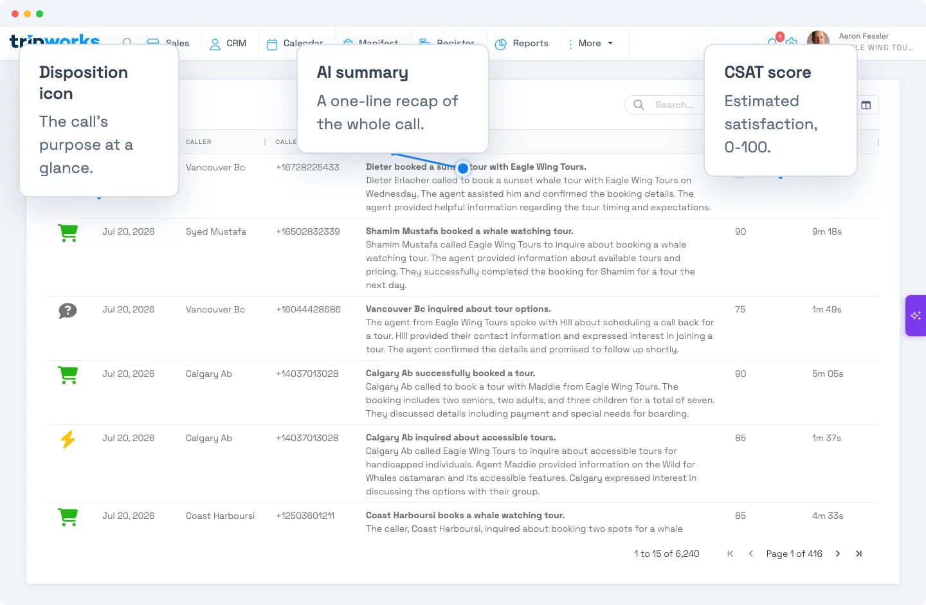Click the CALLER column header
Image resolution: width=926 pixels, height=605 pixels.
tap(199, 142)
